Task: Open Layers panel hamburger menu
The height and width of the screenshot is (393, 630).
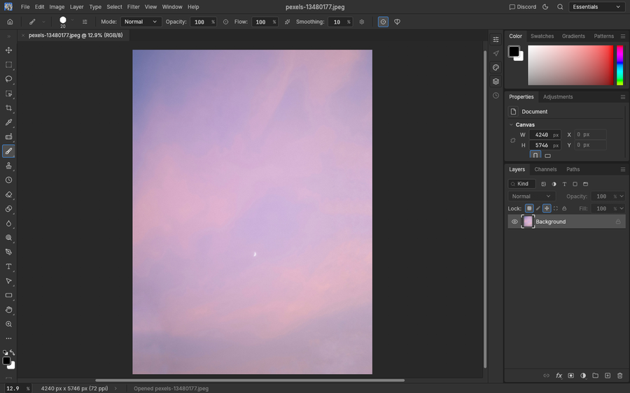Action: (623, 169)
